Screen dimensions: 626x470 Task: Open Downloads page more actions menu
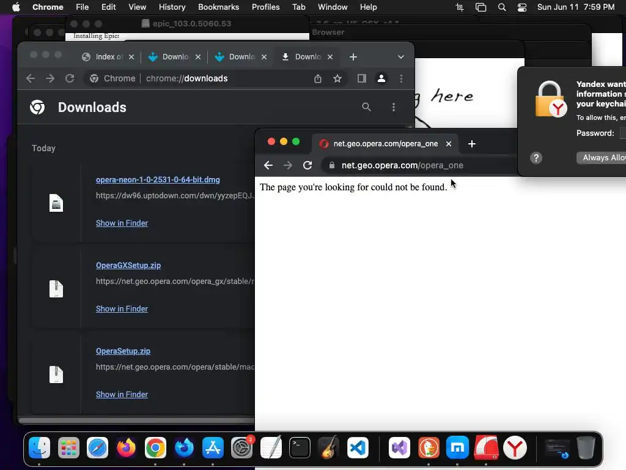point(394,107)
